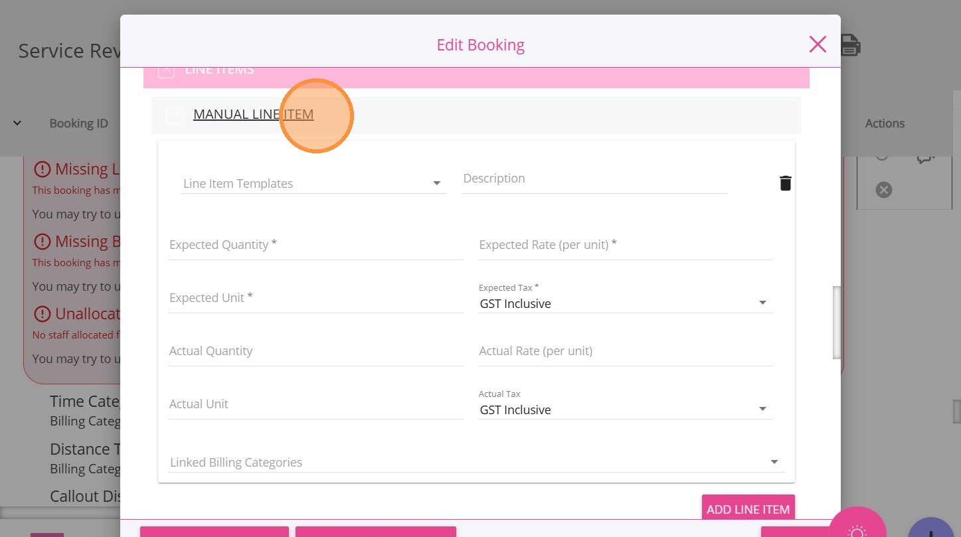Delete the manual line item via trash icon

(x=785, y=183)
